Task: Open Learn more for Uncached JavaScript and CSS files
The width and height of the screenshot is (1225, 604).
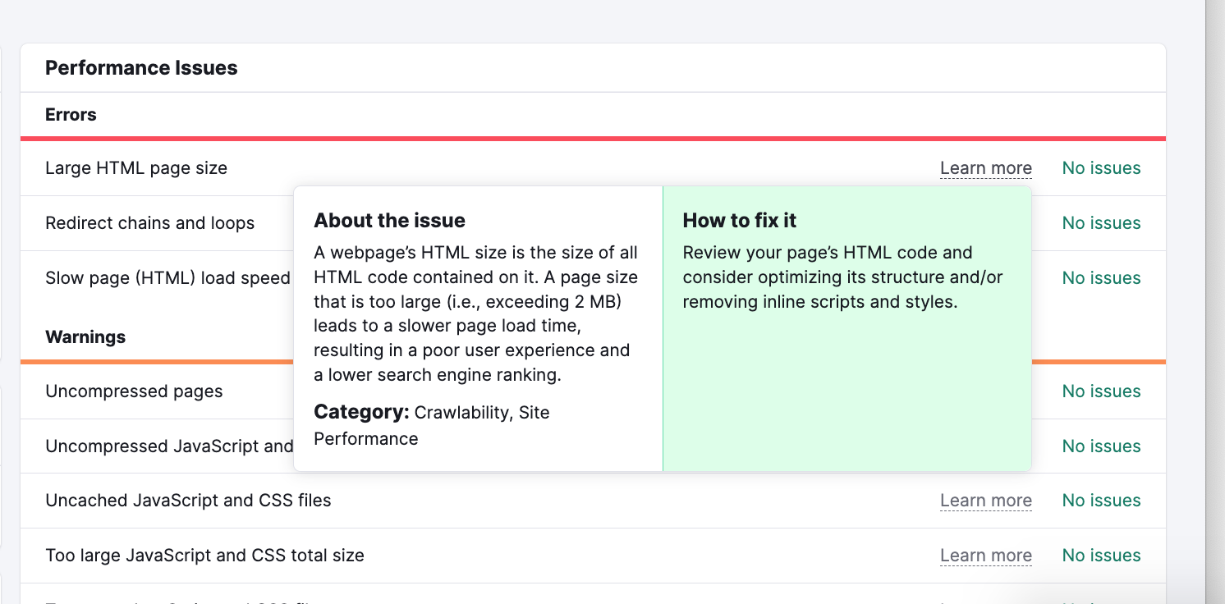Action: pos(985,501)
